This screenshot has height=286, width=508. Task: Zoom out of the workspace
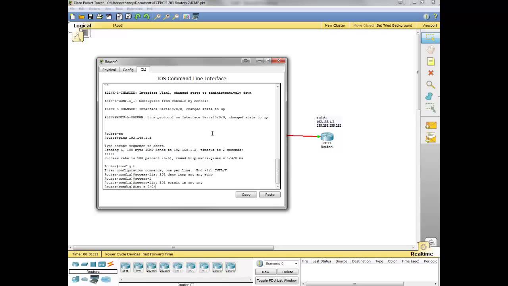point(176,17)
